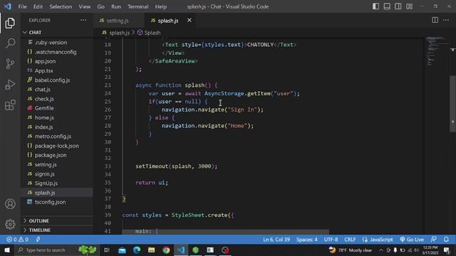
Task: Open errors and warnings status item
Action: click(x=17, y=240)
